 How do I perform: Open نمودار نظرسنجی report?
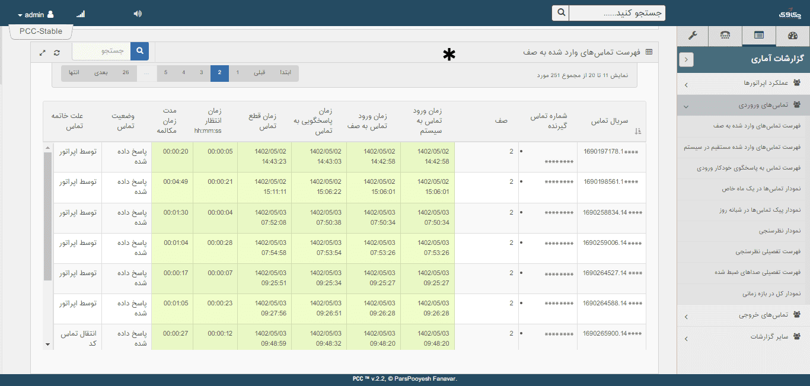[x=780, y=231]
